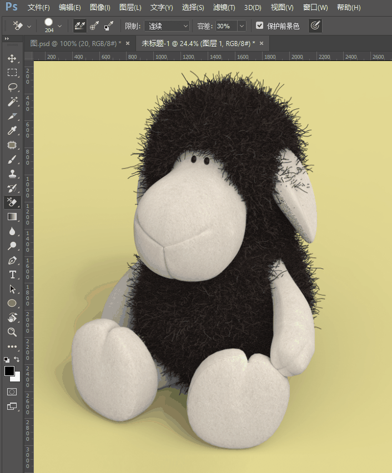This screenshot has width=392, height=473.
Task: Expand the 容差 percentage slider arrow
Action: (242, 26)
